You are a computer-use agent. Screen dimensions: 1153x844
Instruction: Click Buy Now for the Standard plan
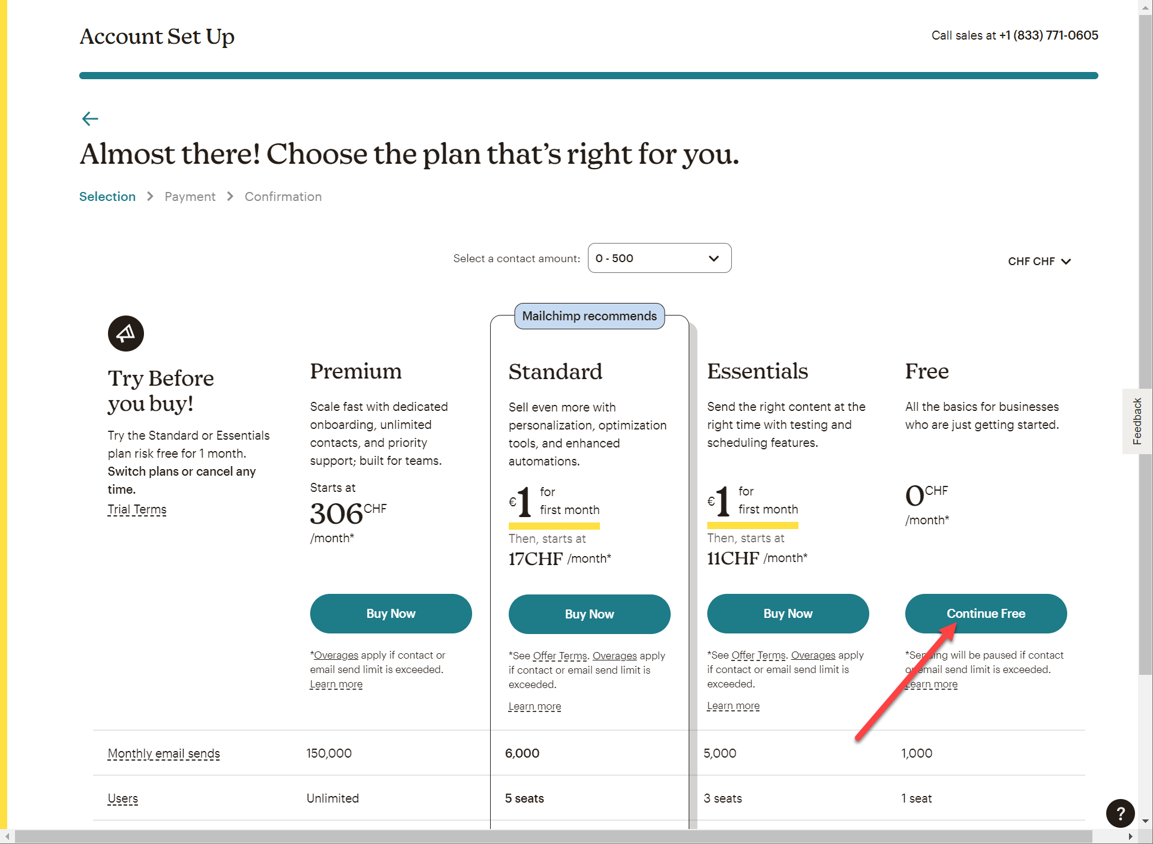point(589,614)
